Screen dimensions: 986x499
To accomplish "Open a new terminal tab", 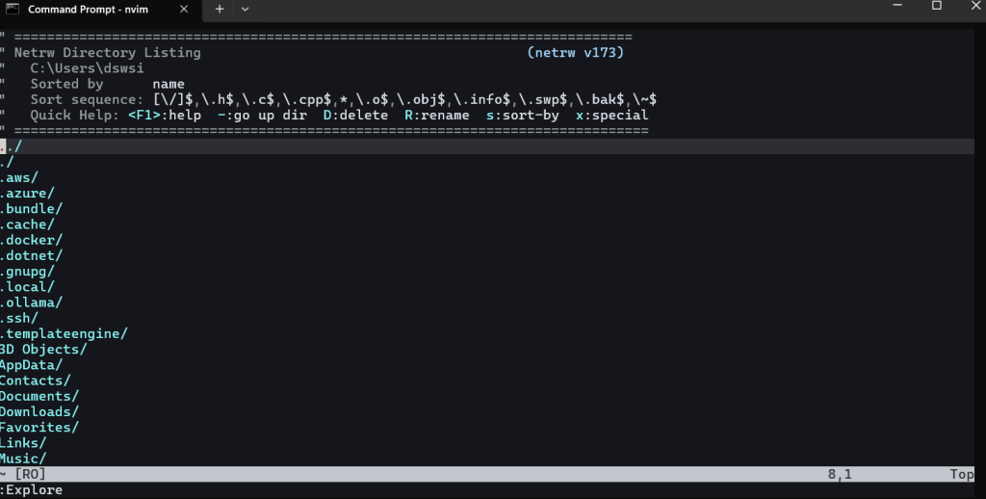I will click(x=219, y=9).
